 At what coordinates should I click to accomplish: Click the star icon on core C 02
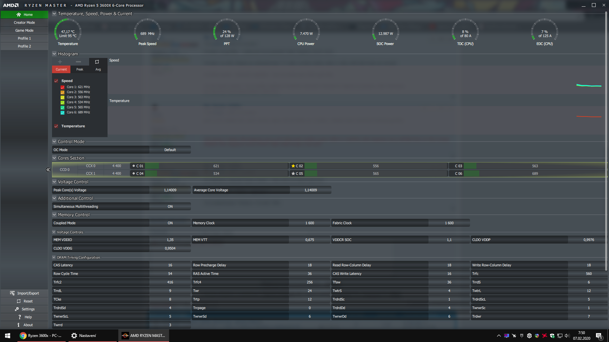tap(293, 166)
